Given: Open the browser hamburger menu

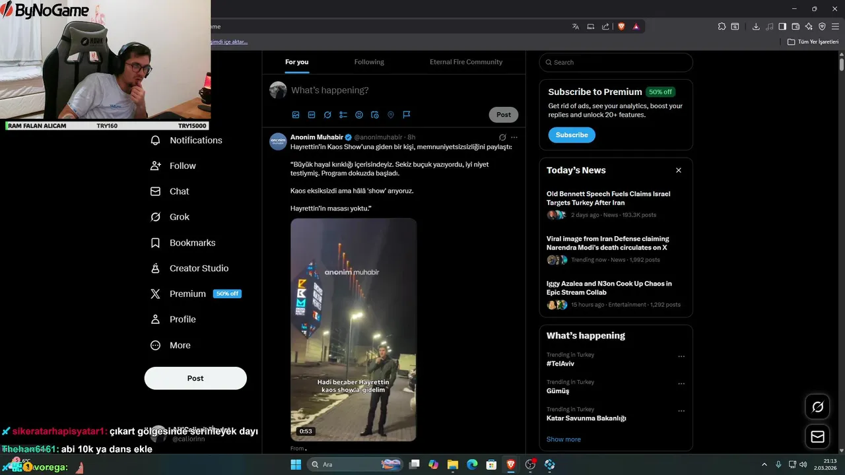Looking at the screenshot, I should coord(835,26).
